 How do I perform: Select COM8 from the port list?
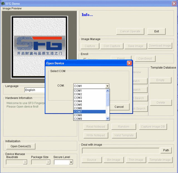[90, 115]
